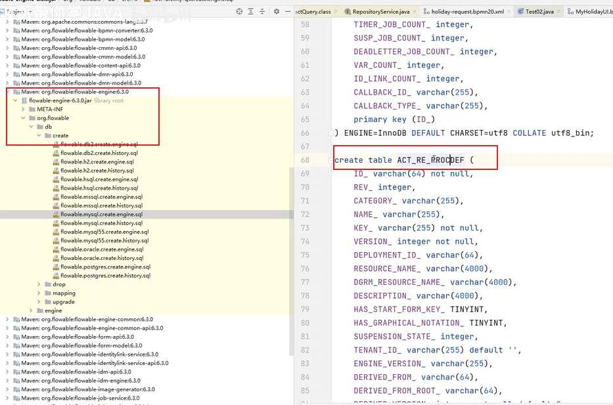613x405 pixels.
Task: Click the META-INF folder icon
Action: [32, 110]
